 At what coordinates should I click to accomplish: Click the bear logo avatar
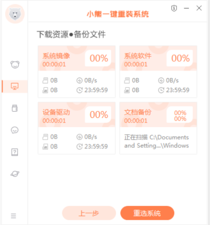tap(15, 14)
